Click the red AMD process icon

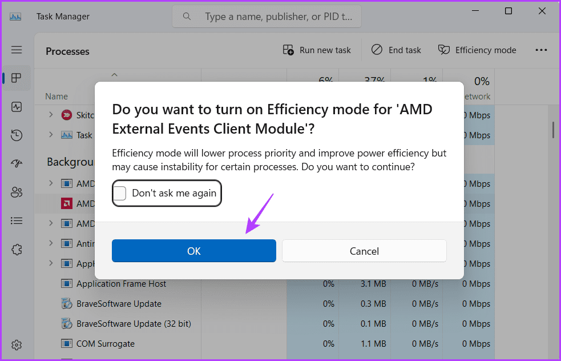67,203
